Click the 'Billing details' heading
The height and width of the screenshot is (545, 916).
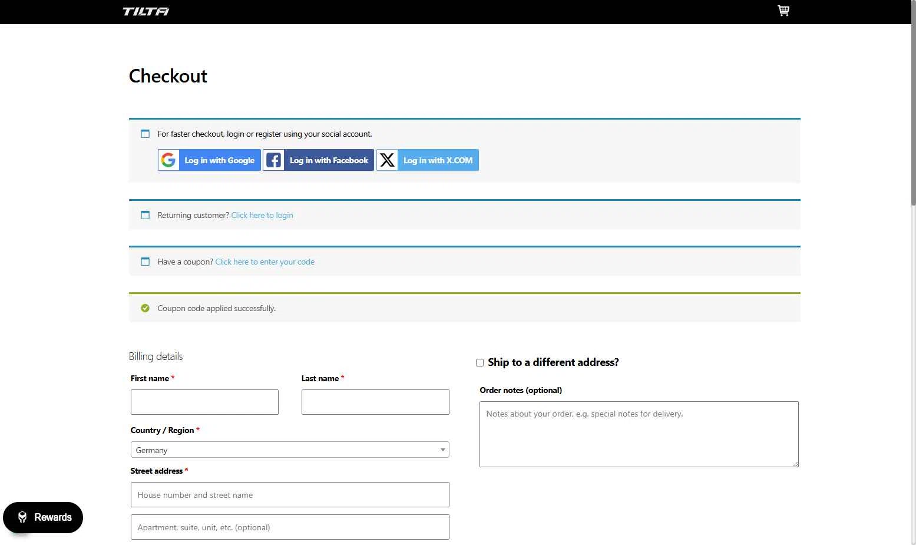point(156,356)
